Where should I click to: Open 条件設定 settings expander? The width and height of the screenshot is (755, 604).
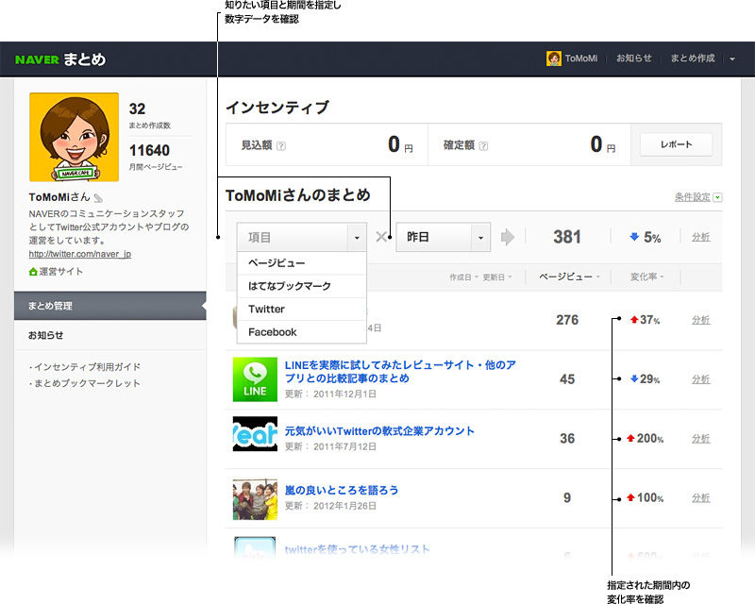pyautogui.click(x=698, y=197)
